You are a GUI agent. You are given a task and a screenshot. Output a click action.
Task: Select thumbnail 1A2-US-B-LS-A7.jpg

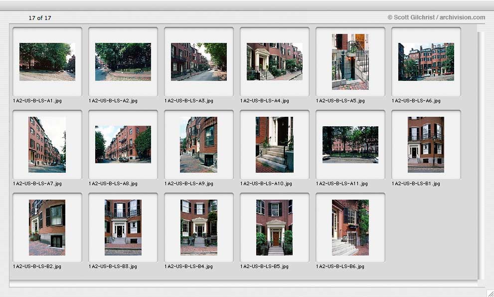(47, 145)
